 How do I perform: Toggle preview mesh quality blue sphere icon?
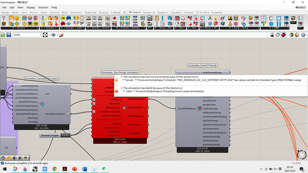click(x=303, y=35)
